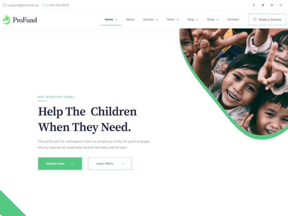Click the support@profund.net email link

(23, 5)
